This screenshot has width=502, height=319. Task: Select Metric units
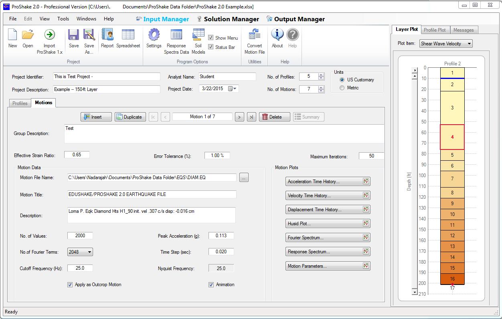pyautogui.click(x=342, y=88)
